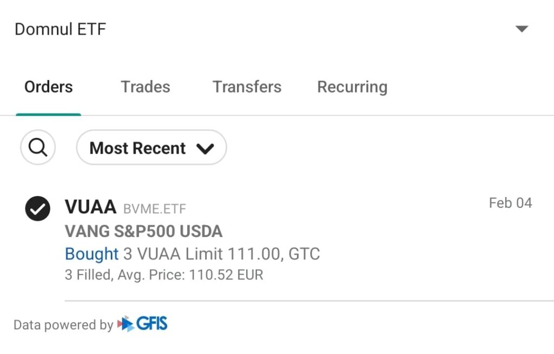Open the Most Recent sort dropdown

(x=137, y=148)
